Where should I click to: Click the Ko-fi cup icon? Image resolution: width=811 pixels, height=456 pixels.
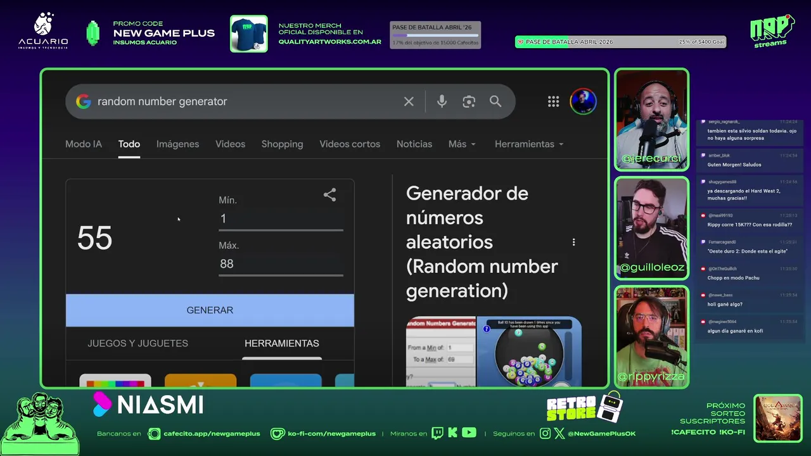point(278,434)
